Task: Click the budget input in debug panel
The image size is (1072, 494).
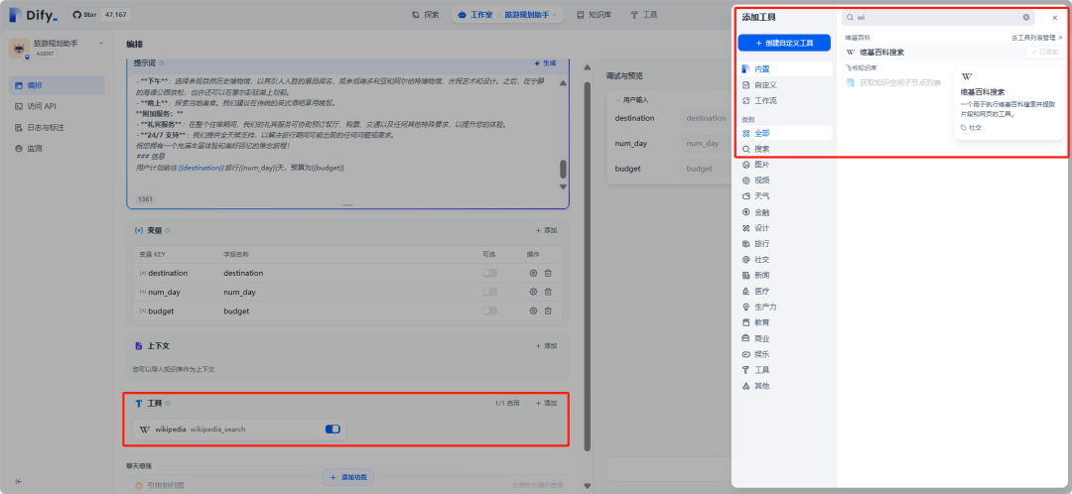Action: coord(704,168)
